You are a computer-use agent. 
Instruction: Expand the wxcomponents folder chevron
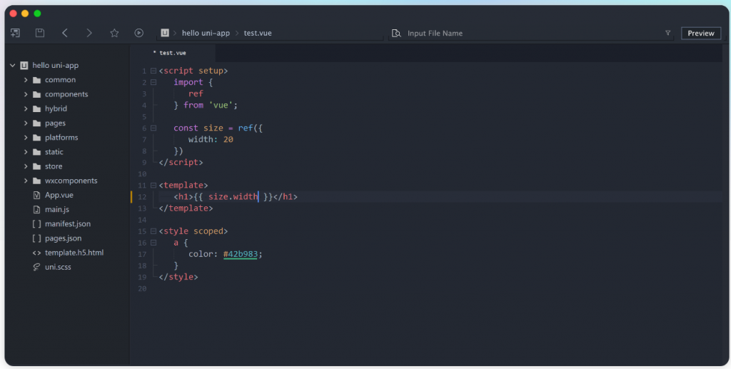click(26, 181)
